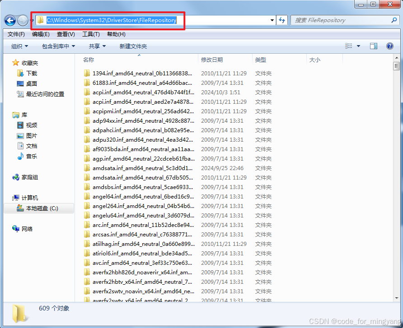Select folder icon of 61883.inf_amd64_neutral

coord(87,83)
